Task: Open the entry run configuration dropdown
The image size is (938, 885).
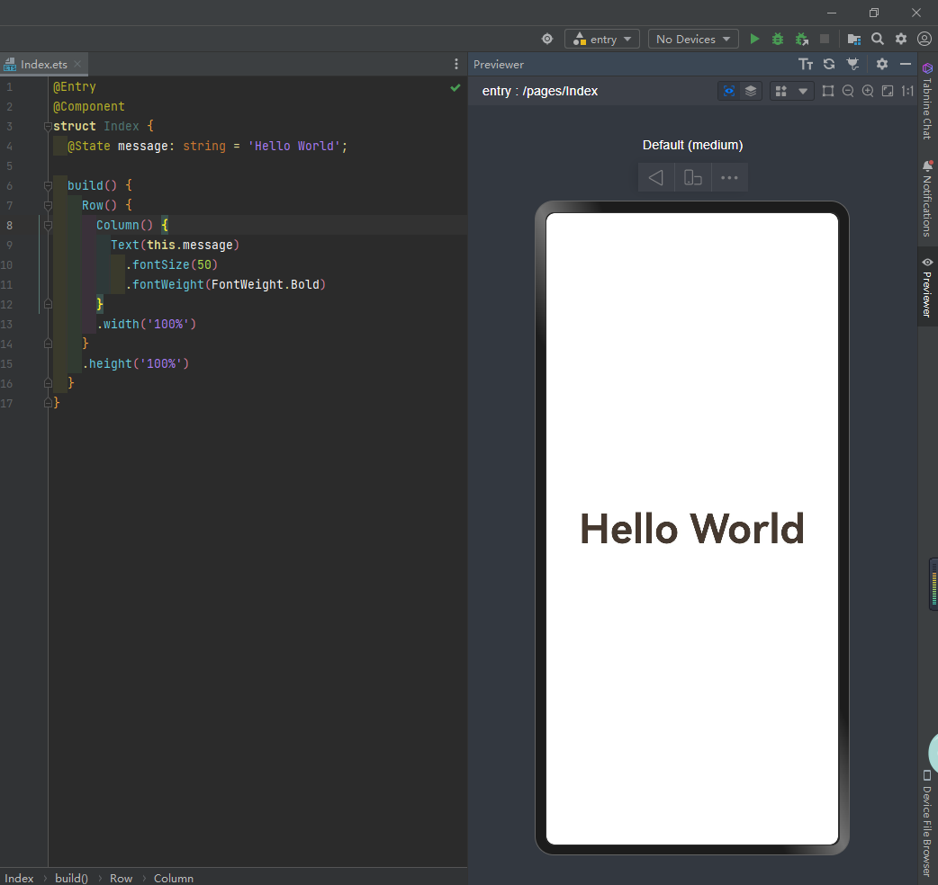Action: (x=602, y=39)
